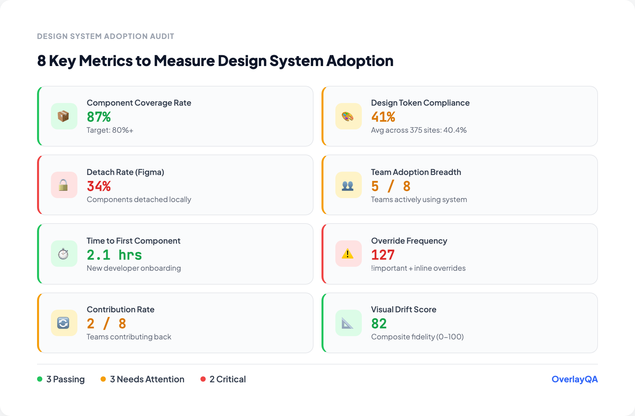Open the OverlayQA link
Image resolution: width=635 pixels, height=416 pixels.
(574, 379)
